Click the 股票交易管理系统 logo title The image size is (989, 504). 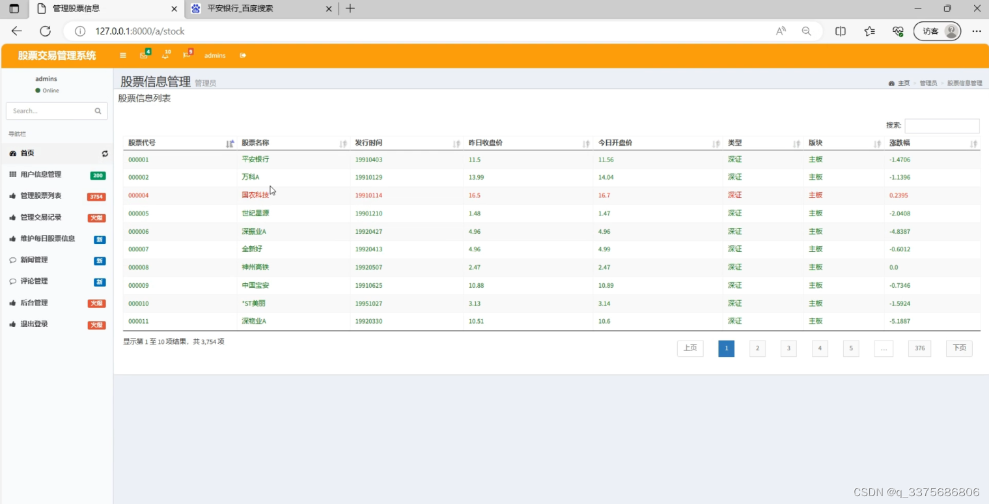pyautogui.click(x=57, y=55)
